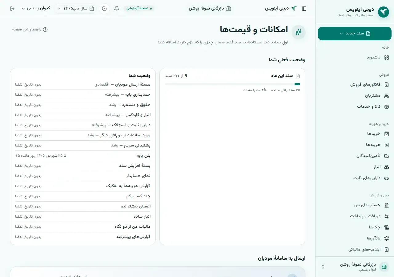Open ابلاغیه‌های مالیاتی menu item
Viewport: 394px width, 277px height.
pyautogui.click(x=355, y=250)
